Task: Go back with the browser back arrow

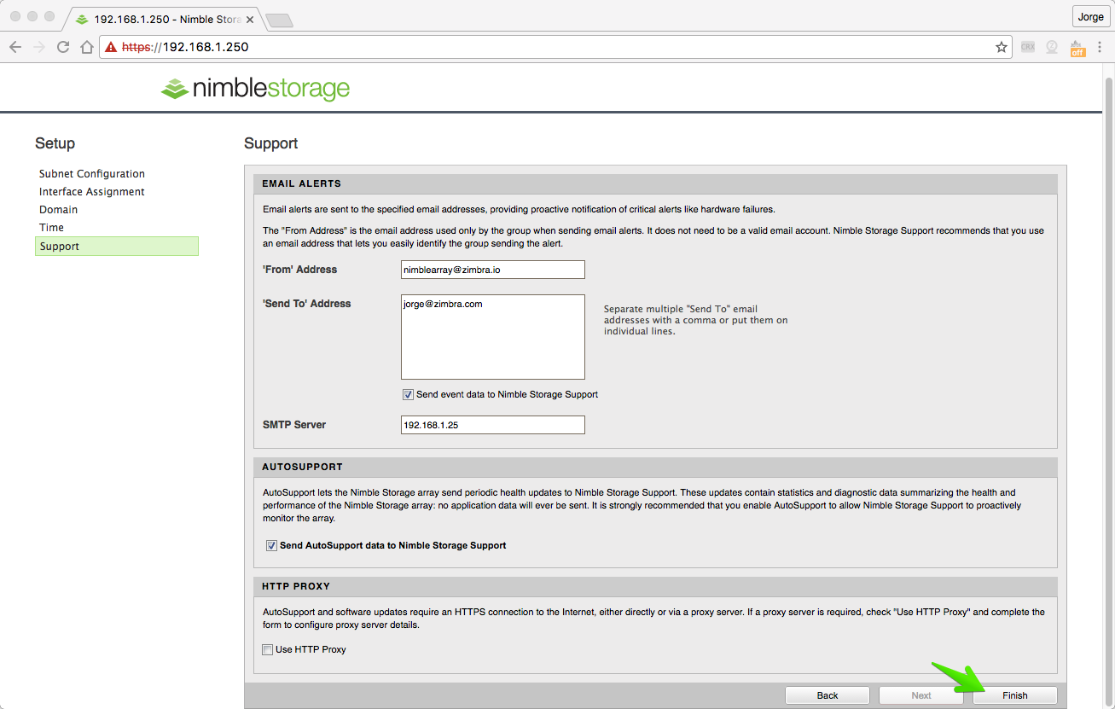Action: (x=15, y=47)
